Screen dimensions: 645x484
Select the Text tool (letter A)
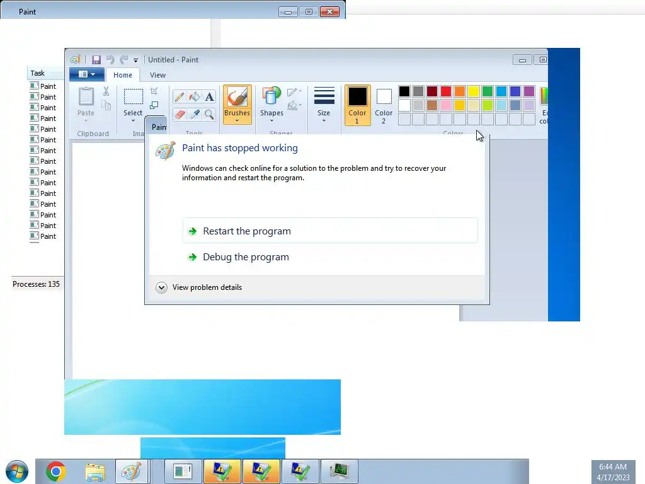[209, 96]
